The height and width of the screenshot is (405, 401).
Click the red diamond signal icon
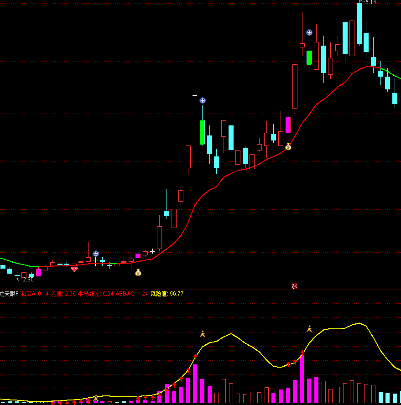coord(74,270)
